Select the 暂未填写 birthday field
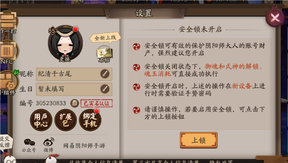 pyautogui.click(x=74, y=89)
